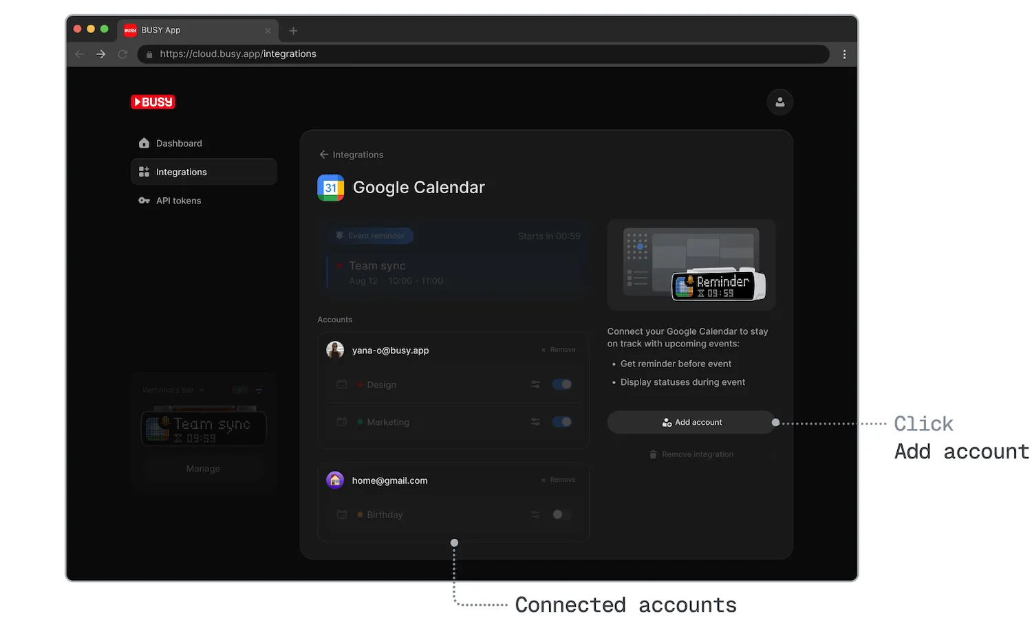Click the bell icon in Event reminder badge
The height and width of the screenshot is (633, 1032).
pos(339,236)
